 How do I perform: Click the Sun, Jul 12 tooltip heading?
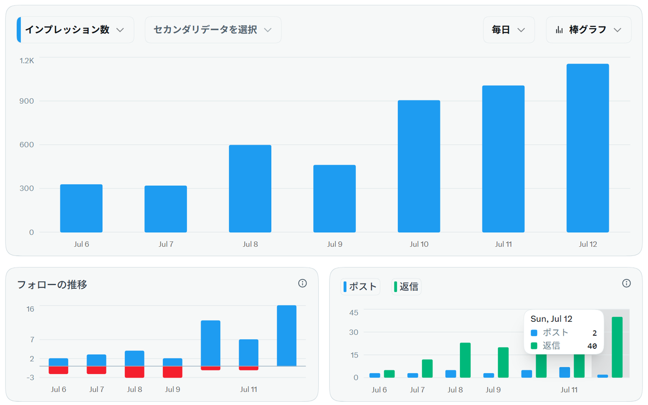click(x=551, y=319)
